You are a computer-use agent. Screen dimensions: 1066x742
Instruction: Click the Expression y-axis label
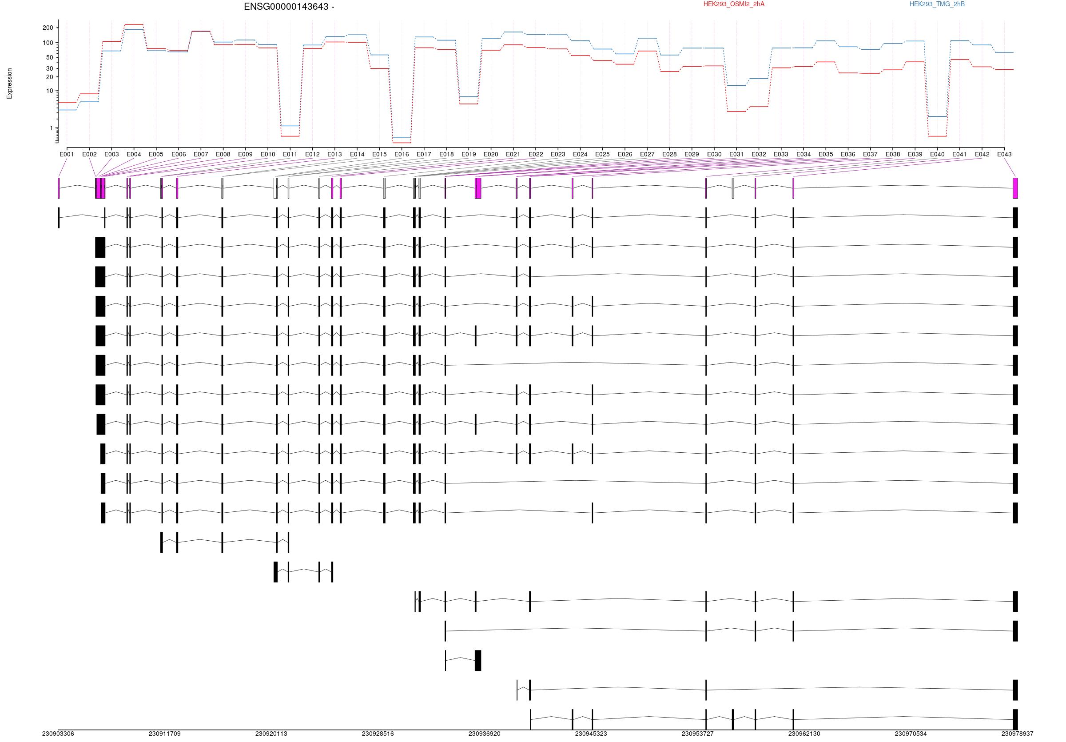(9, 84)
